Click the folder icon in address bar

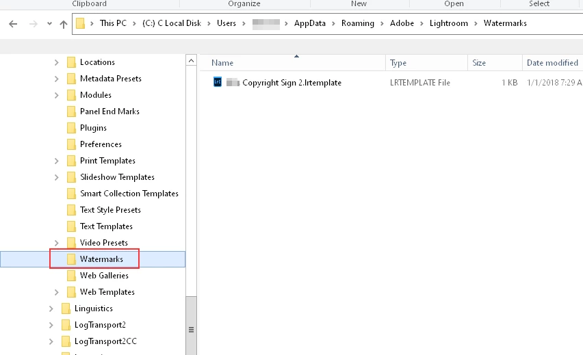click(x=80, y=23)
